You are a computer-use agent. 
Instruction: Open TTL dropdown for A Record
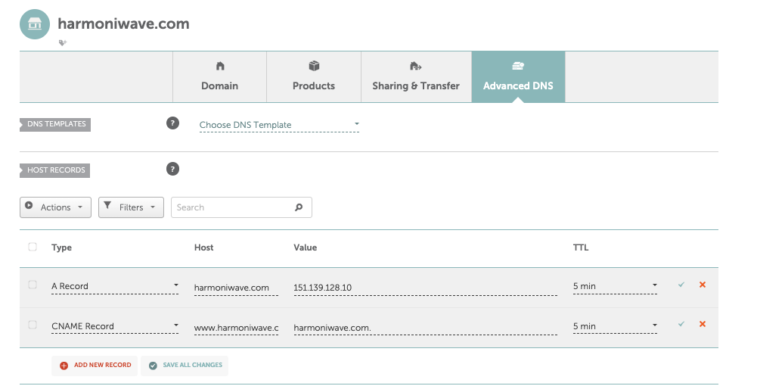coord(615,287)
